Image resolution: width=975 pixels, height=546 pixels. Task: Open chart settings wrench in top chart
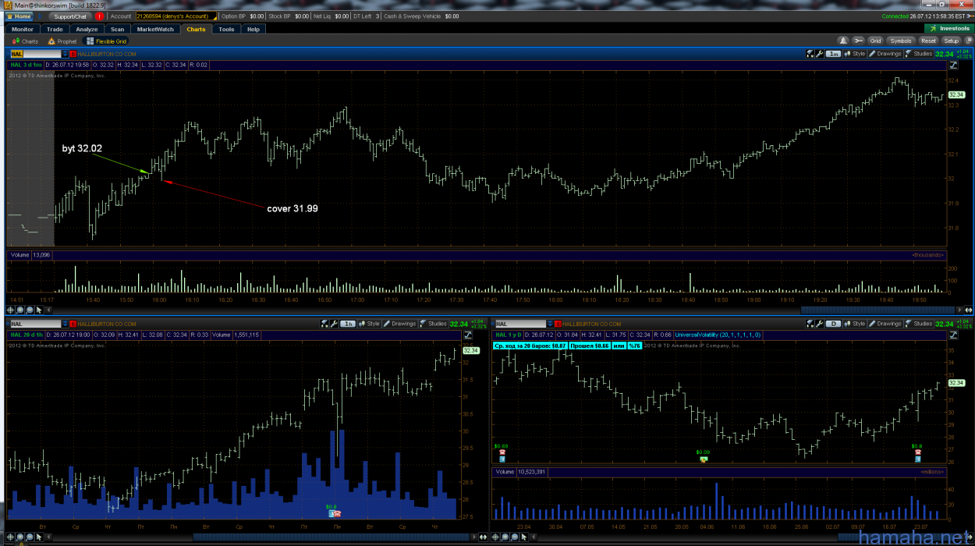[x=818, y=54]
